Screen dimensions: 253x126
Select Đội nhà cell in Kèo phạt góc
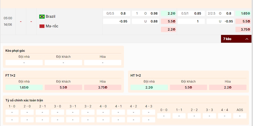pos(24,62)
